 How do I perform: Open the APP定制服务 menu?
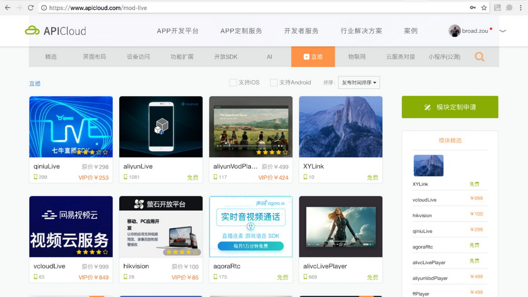point(241,31)
